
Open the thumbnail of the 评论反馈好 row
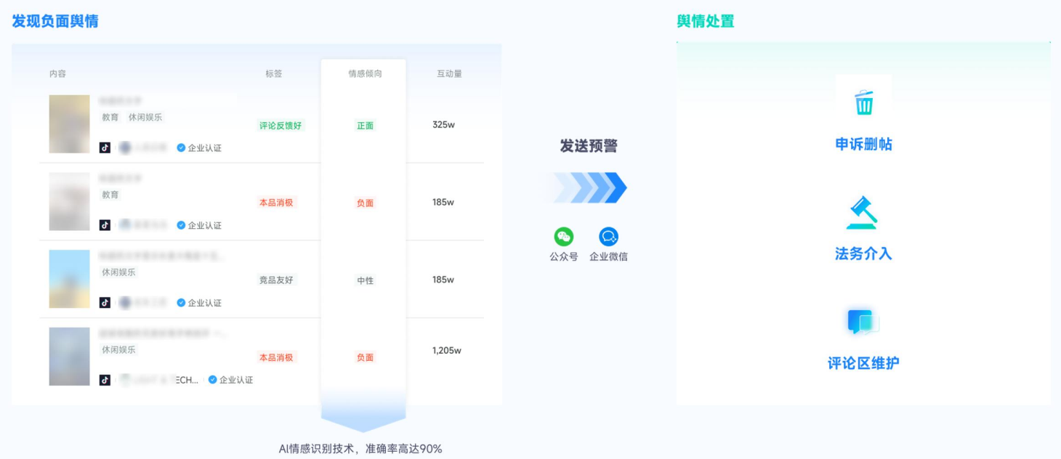pyautogui.click(x=69, y=123)
